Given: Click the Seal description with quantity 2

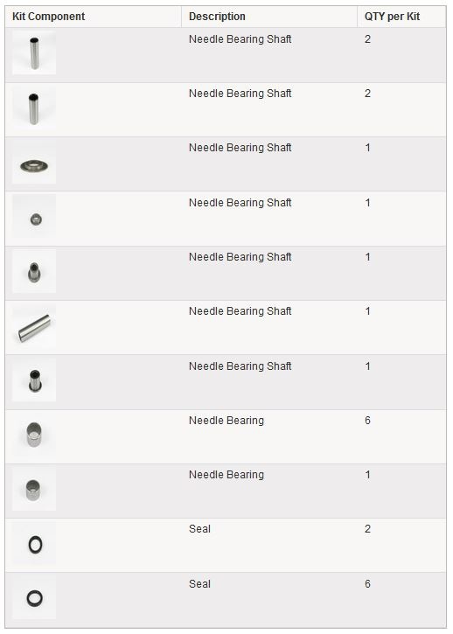Looking at the screenshot, I should click(199, 529).
